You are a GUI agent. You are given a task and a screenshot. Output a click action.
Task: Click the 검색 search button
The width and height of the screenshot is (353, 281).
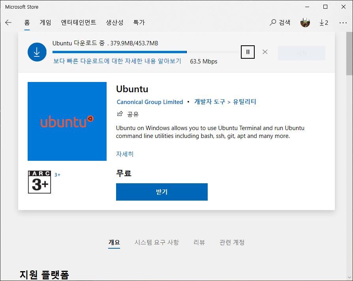280,22
